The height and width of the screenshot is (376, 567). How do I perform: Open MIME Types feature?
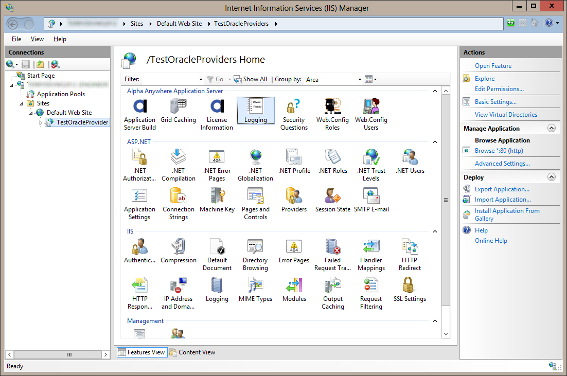255,290
